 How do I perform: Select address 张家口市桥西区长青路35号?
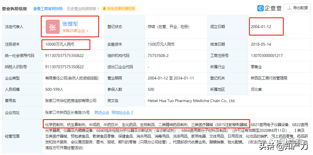pyautogui.click(x=68, y=112)
